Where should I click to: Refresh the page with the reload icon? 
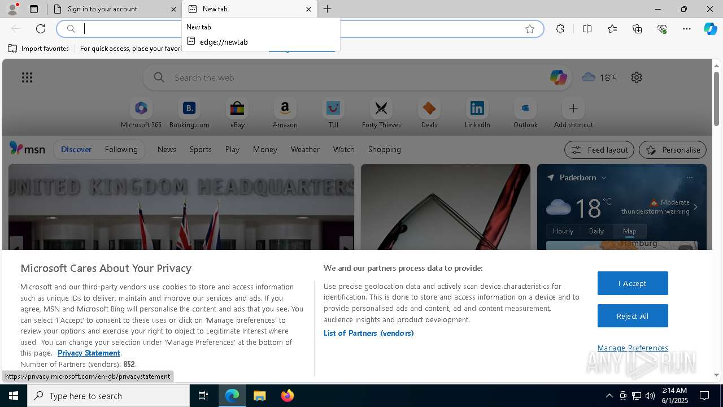point(41,29)
